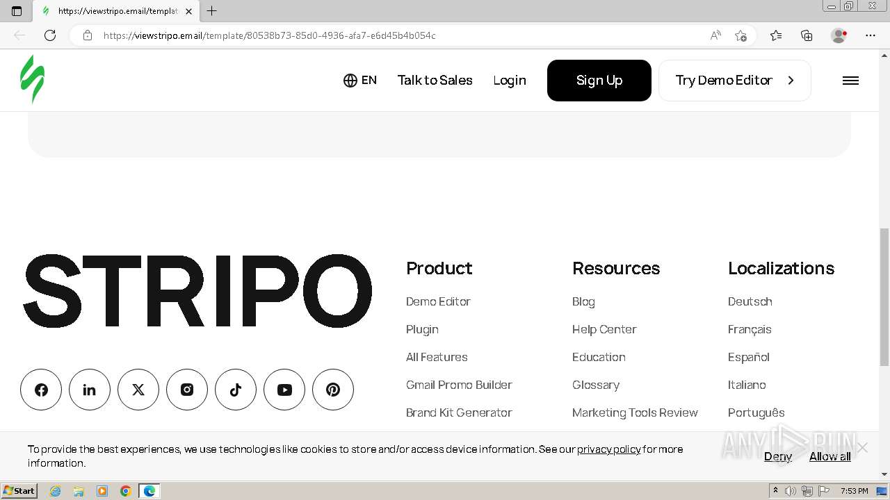Screen dimensions: 890x500
Task: Click Deny in the cookie banner
Action: click(x=778, y=456)
